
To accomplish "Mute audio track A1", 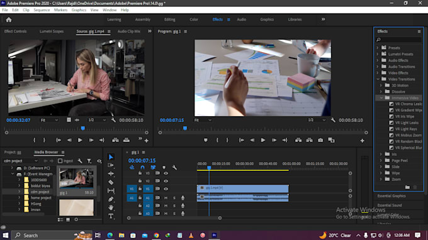I will point(166,198).
